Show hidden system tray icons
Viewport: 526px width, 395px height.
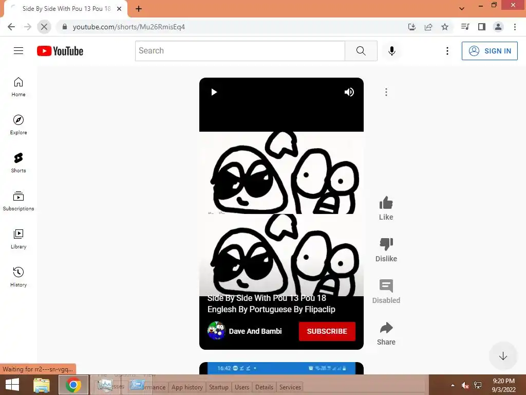click(453, 385)
